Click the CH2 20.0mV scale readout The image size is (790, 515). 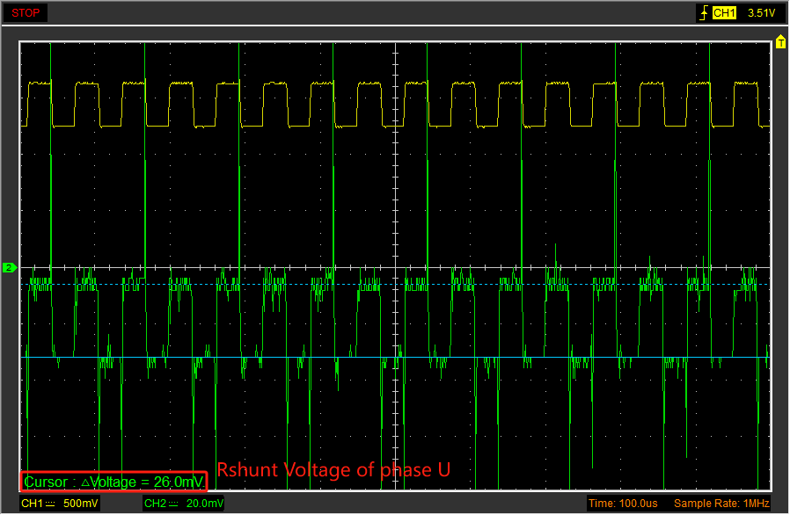pyautogui.click(x=183, y=504)
